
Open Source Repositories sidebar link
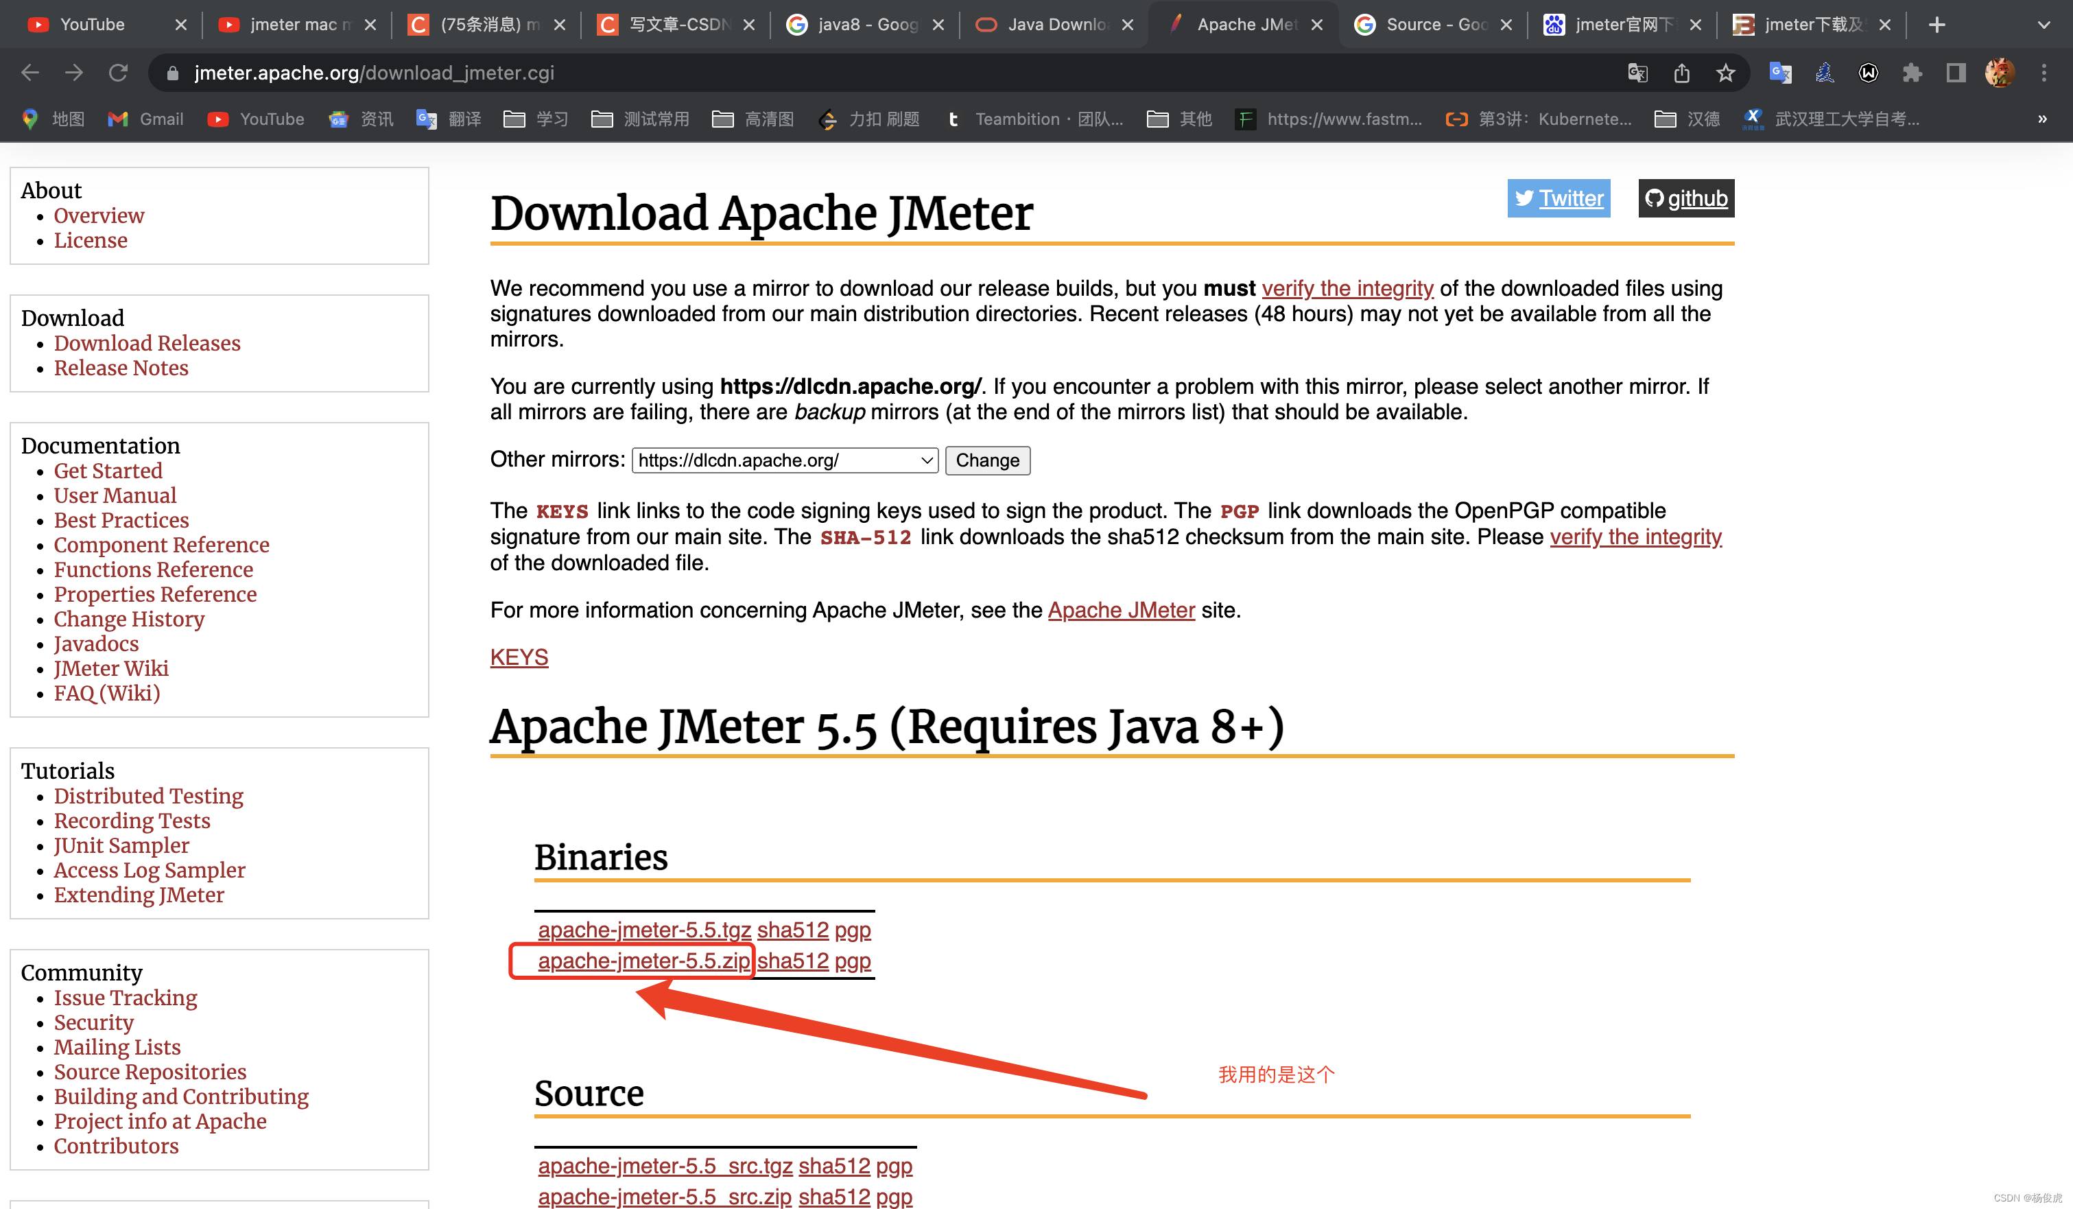(x=150, y=1072)
